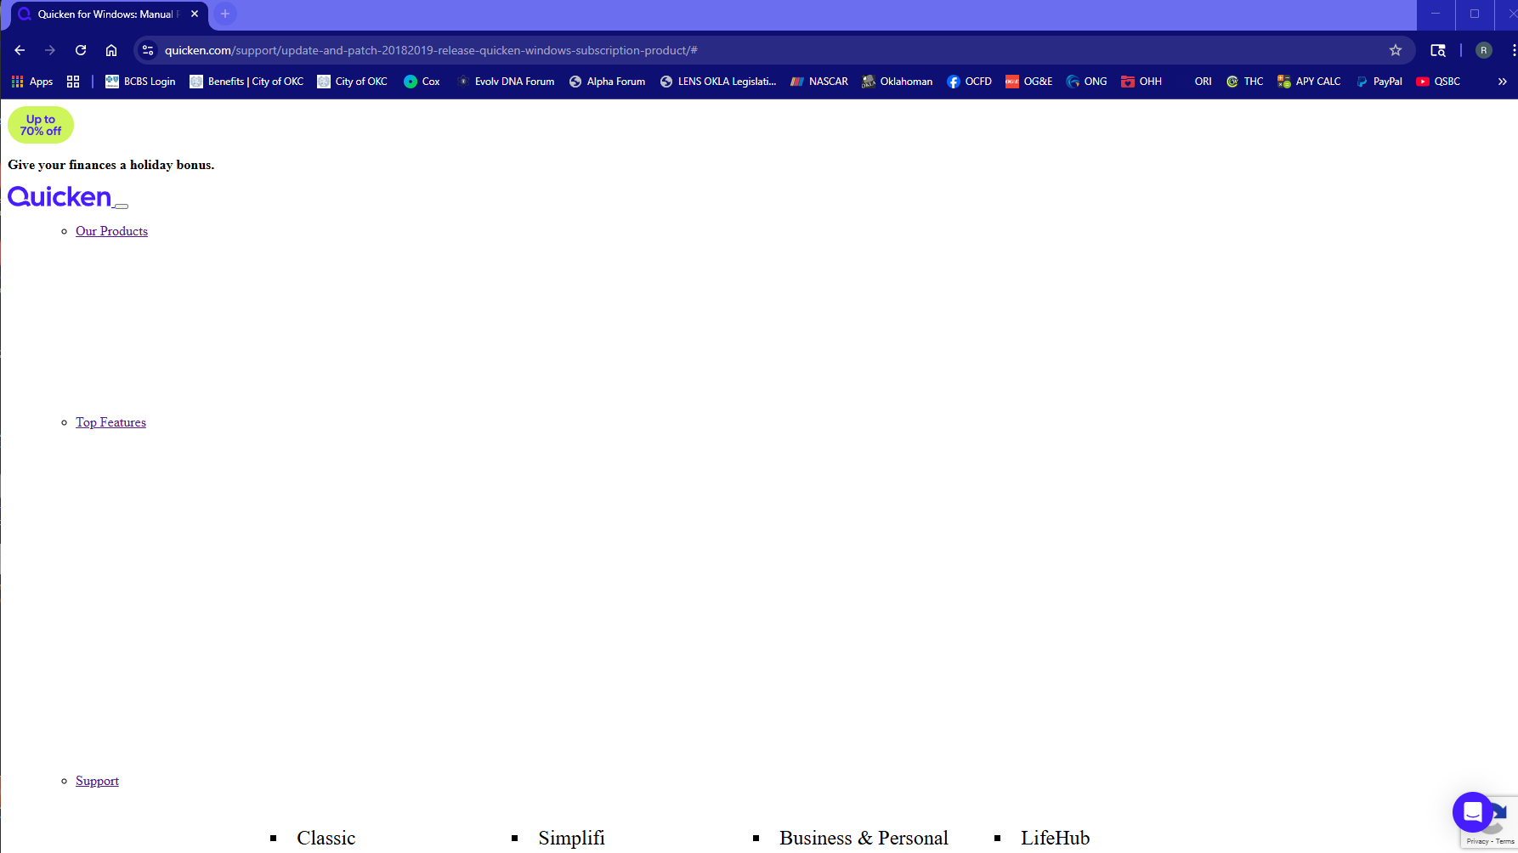Open the Support link
This screenshot has width=1518, height=853.
pos(97,780)
